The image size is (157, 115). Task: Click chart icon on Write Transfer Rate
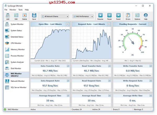[x=151, y=66]
